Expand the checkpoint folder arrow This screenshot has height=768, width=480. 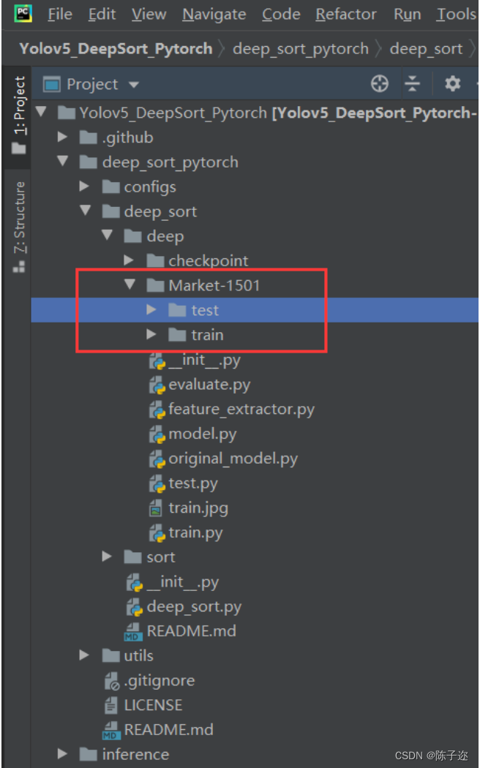(129, 260)
